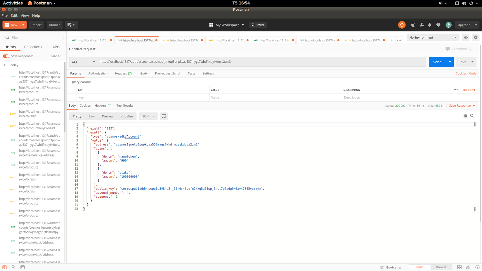Screen dimensions: 482x271
Task: Toggle the Save Responses switch
Action: [6, 56]
